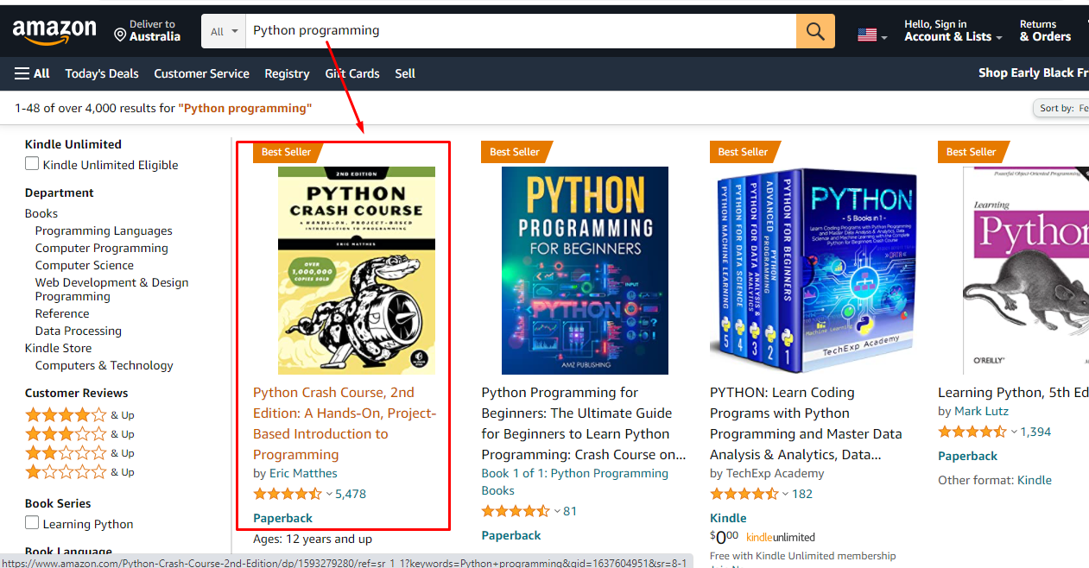The width and height of the screenshot is (1089, 568).
Task: Go to Returns & Orders
Action: [x=1045, y=31]
